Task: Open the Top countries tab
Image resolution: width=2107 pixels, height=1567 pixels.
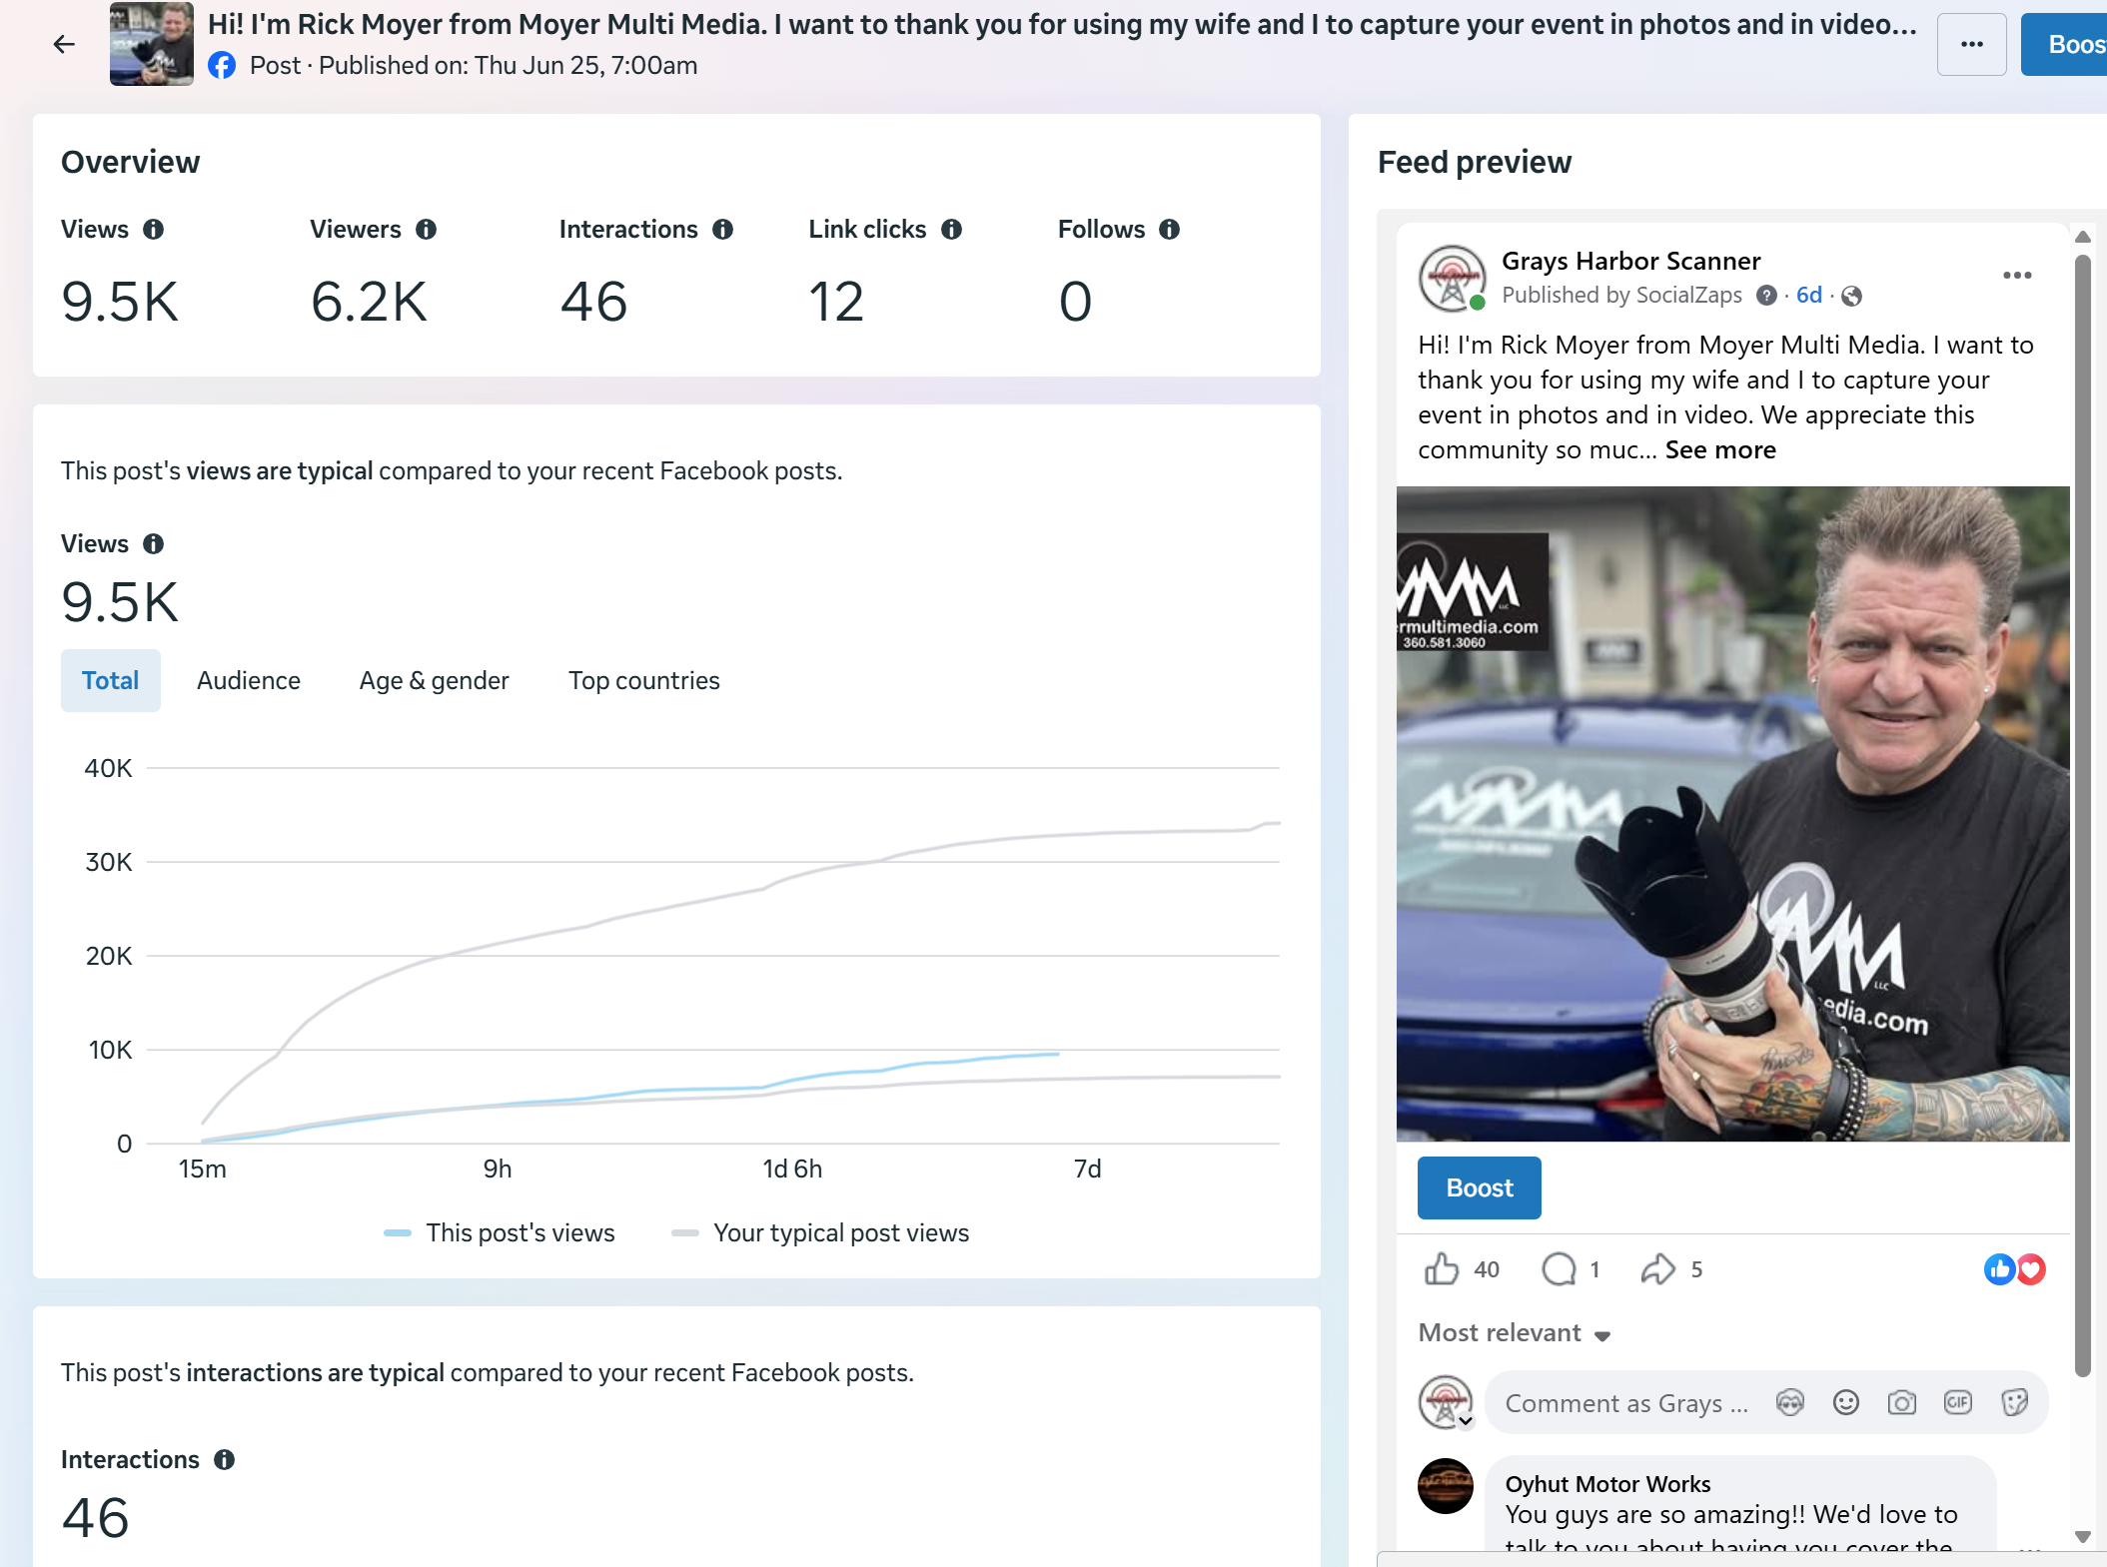Action: coord(644,681)
